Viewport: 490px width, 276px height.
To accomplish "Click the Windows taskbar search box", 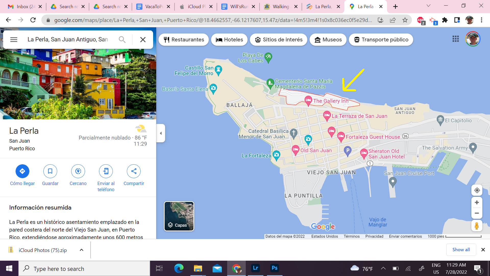I will [x=84, y=268].
